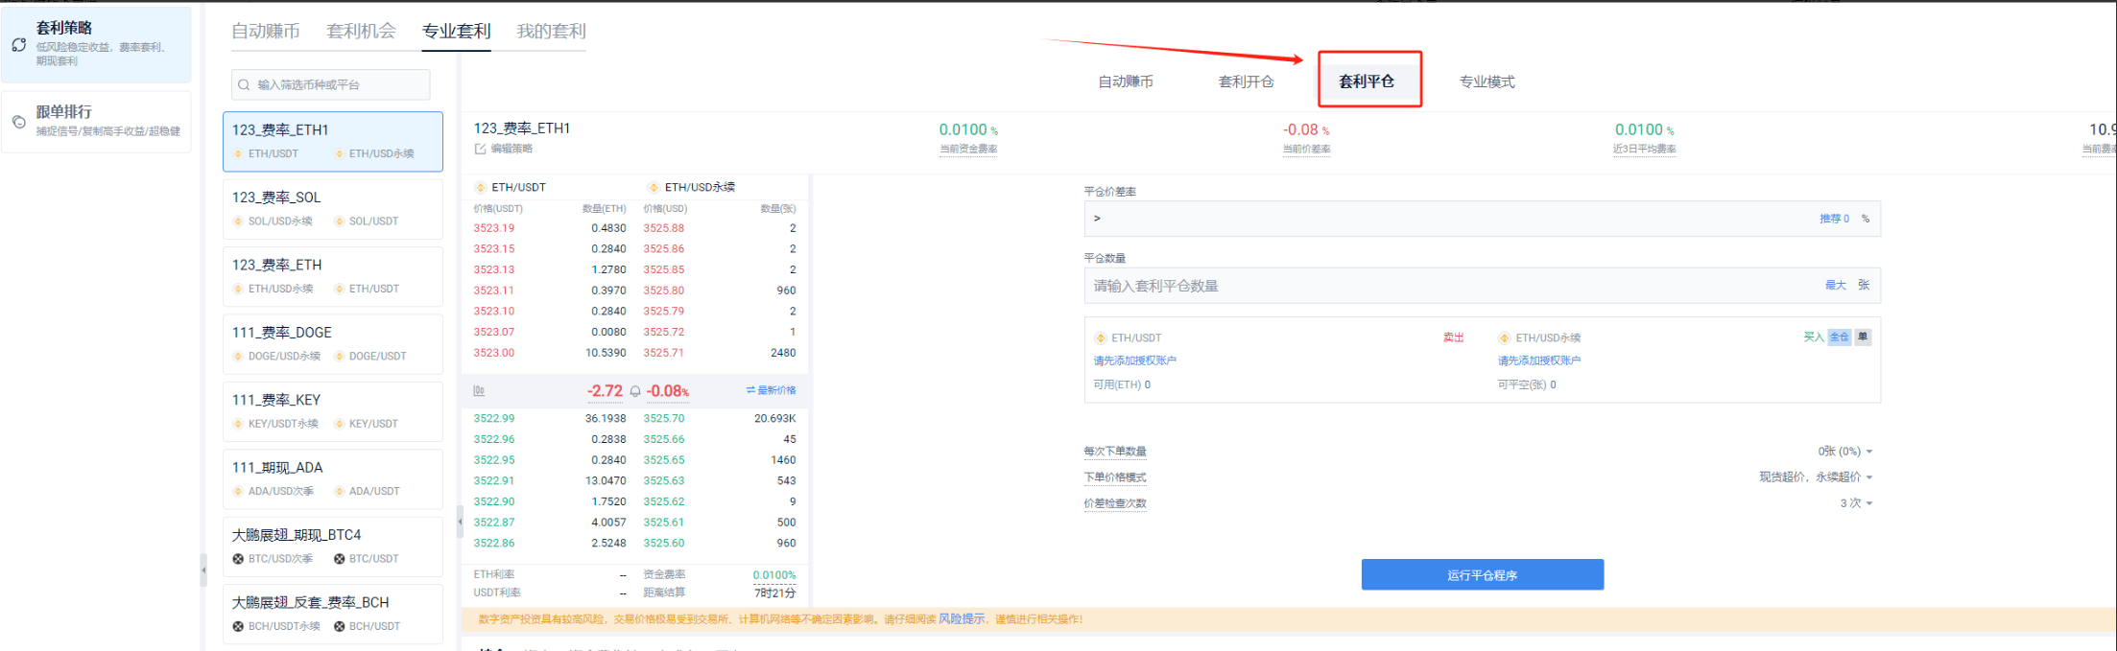Viewport: 2117px width, 651px height.
Task: Click ask price 3525.88 in perpetual book
Action: click(x=664, y=228)
